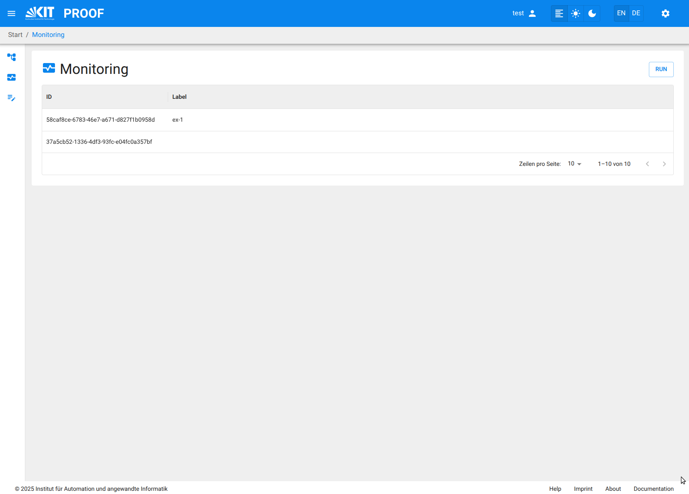Switch interface language to DE
The height and width of the screenshot is (494, 689).
[636, 13]
